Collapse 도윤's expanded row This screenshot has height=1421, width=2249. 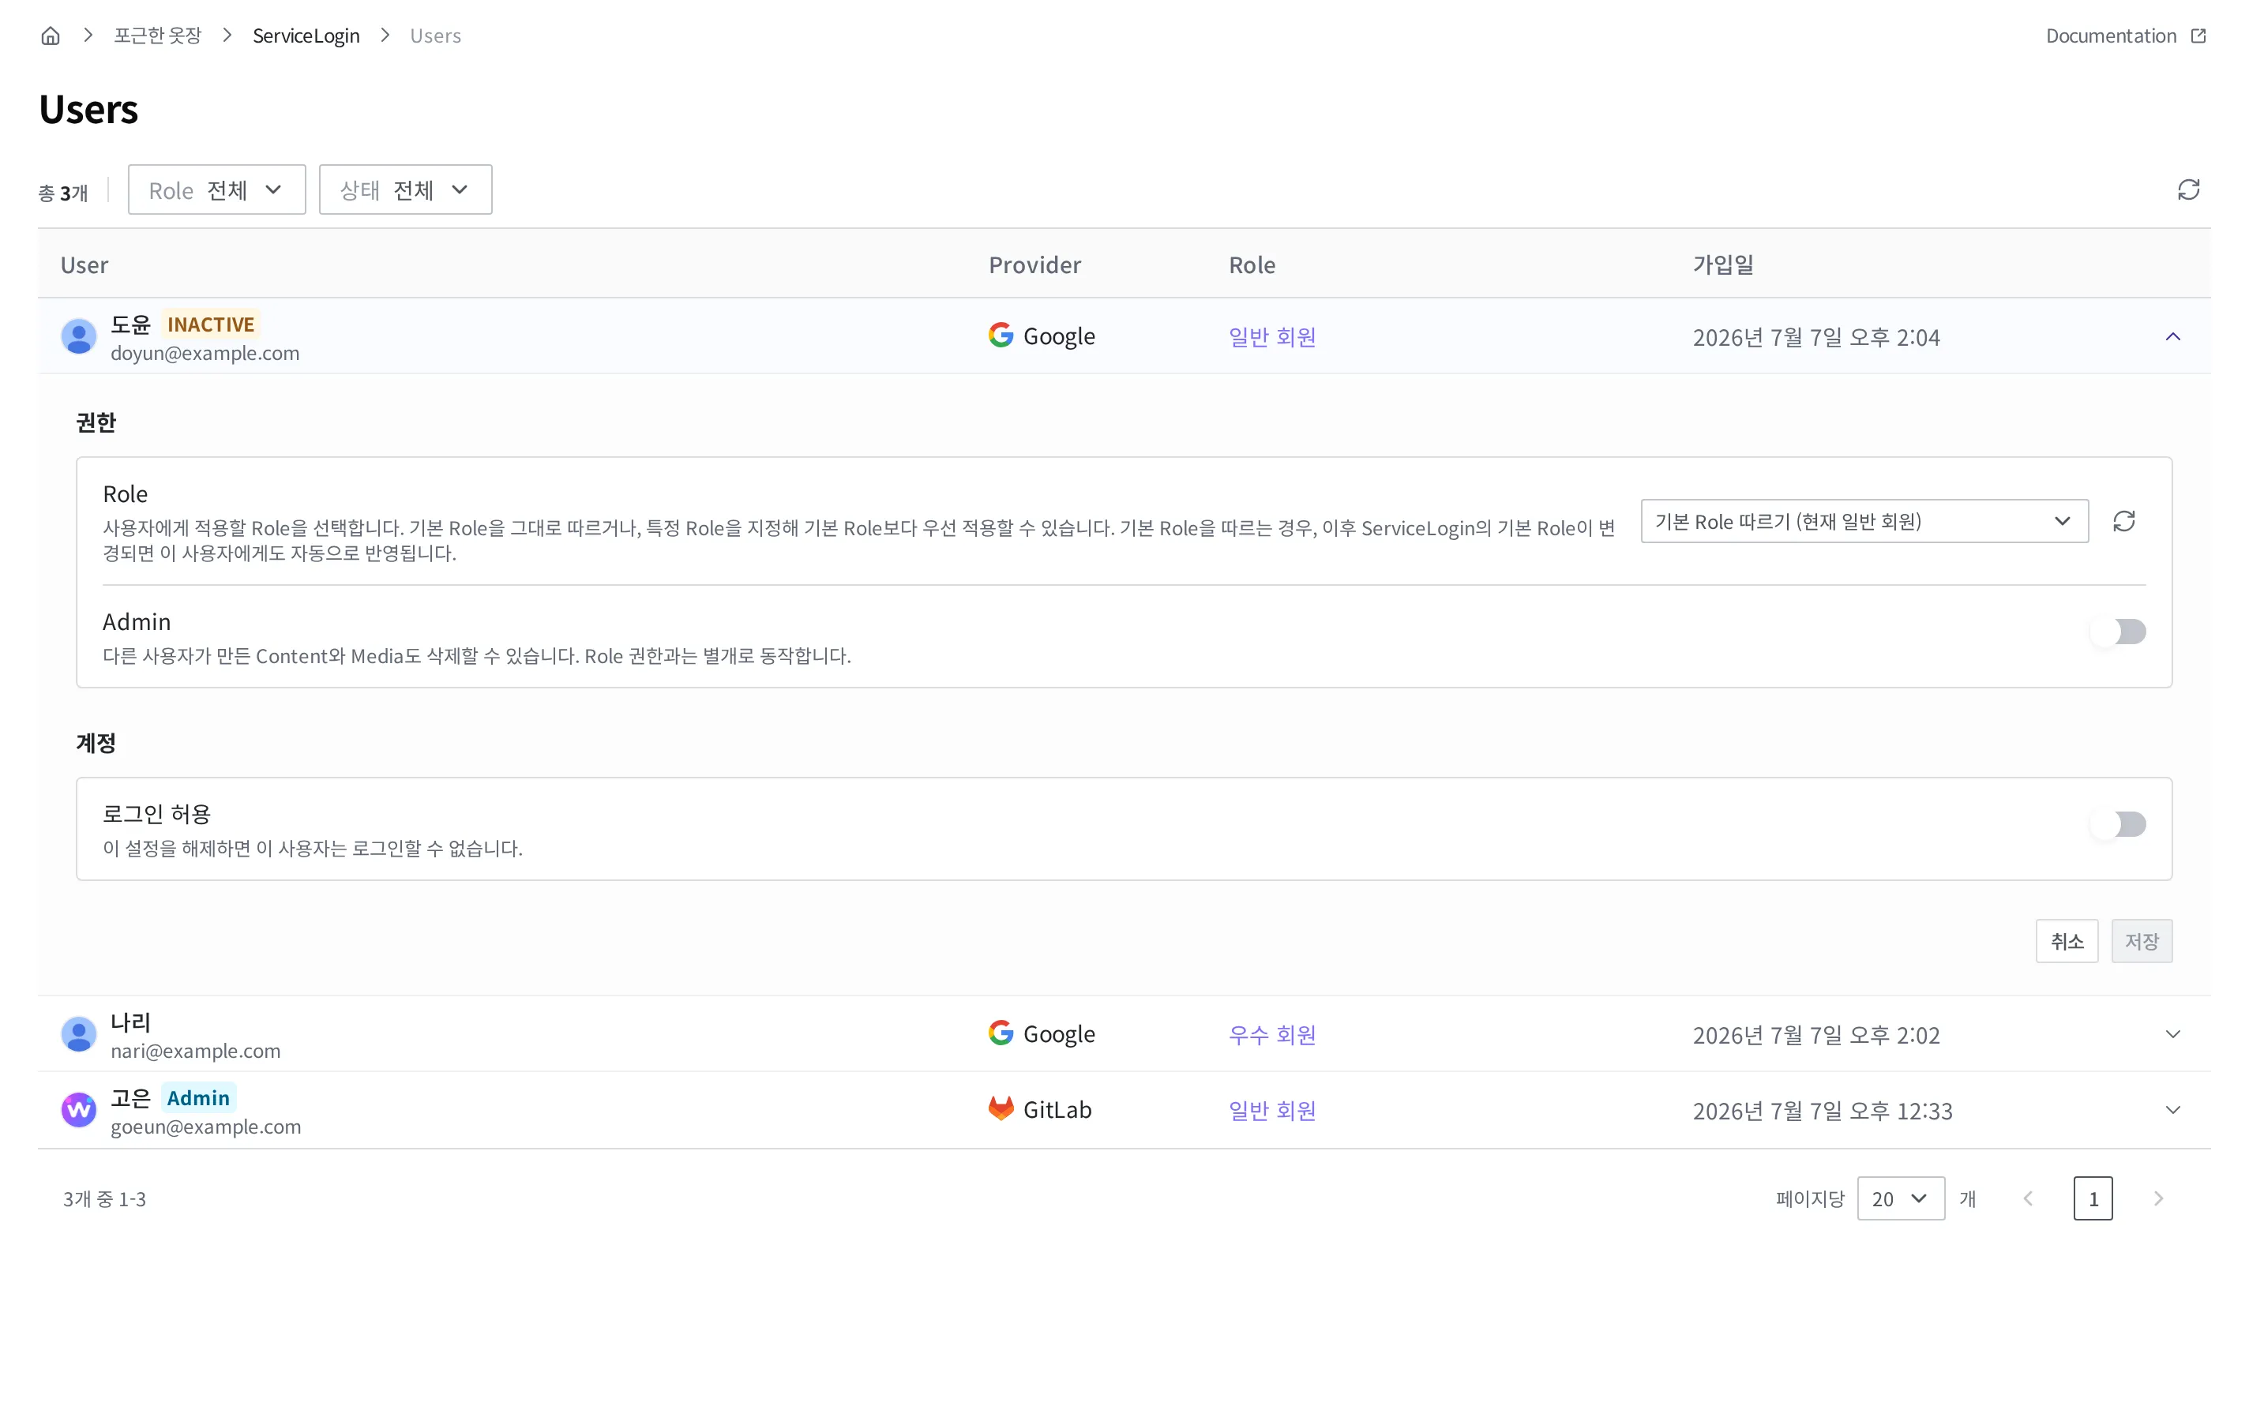(2172, 336)
